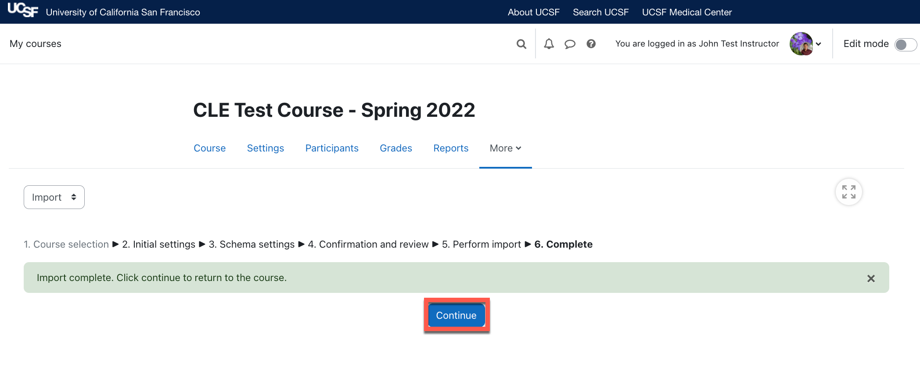920x375 pixels.
Task: Expand the More navigation menu
Action: point(506,148)
